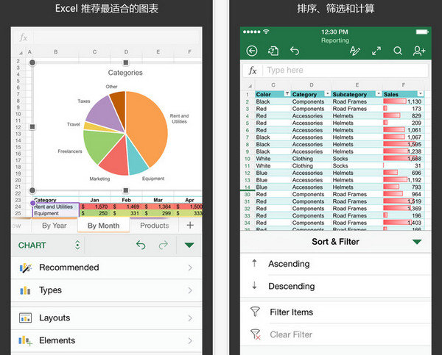The width and height of the screenshot is (442, 355).
Task: Switch to the Products sheet tab
Action: [x=154, y=226]
